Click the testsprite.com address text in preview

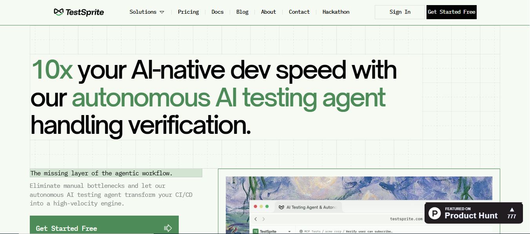coord(406,219)
